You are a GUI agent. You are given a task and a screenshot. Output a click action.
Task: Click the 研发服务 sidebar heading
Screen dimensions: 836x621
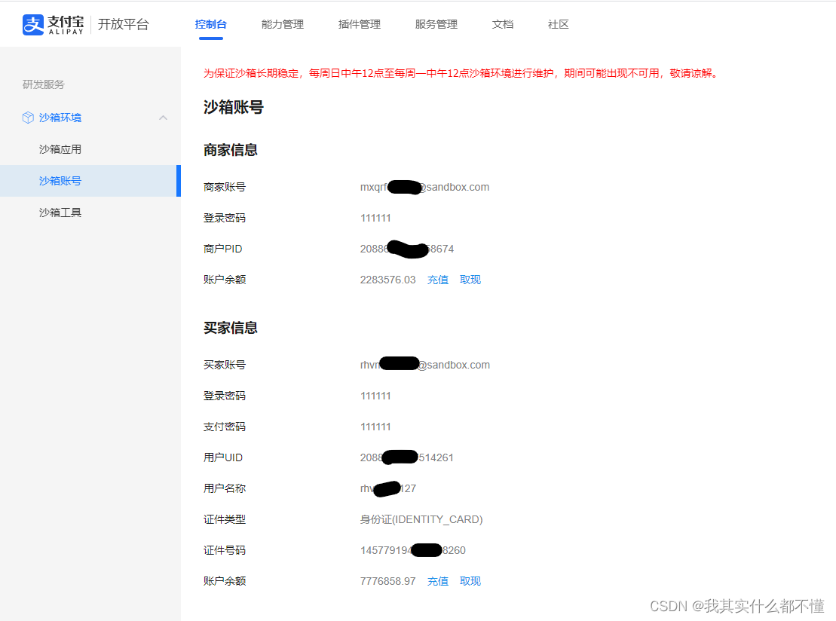click(44, 84)
